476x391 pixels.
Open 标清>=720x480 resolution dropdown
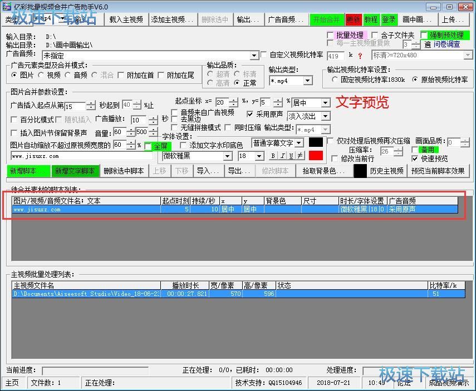tap(468, 55)
